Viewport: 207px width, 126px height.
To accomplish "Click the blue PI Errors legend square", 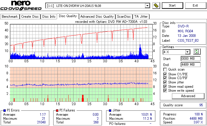I will pos(5,111).
